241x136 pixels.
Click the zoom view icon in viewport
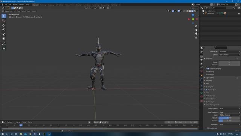point(196,26)
